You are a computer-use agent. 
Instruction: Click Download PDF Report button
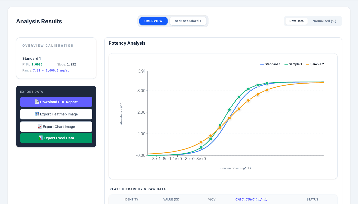click(56, 102)
